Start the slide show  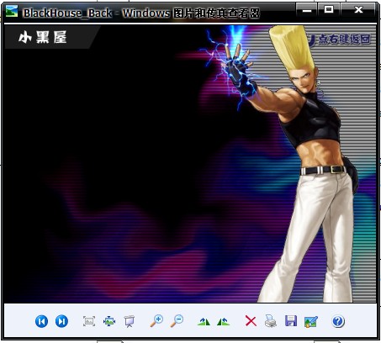[130, 321]
